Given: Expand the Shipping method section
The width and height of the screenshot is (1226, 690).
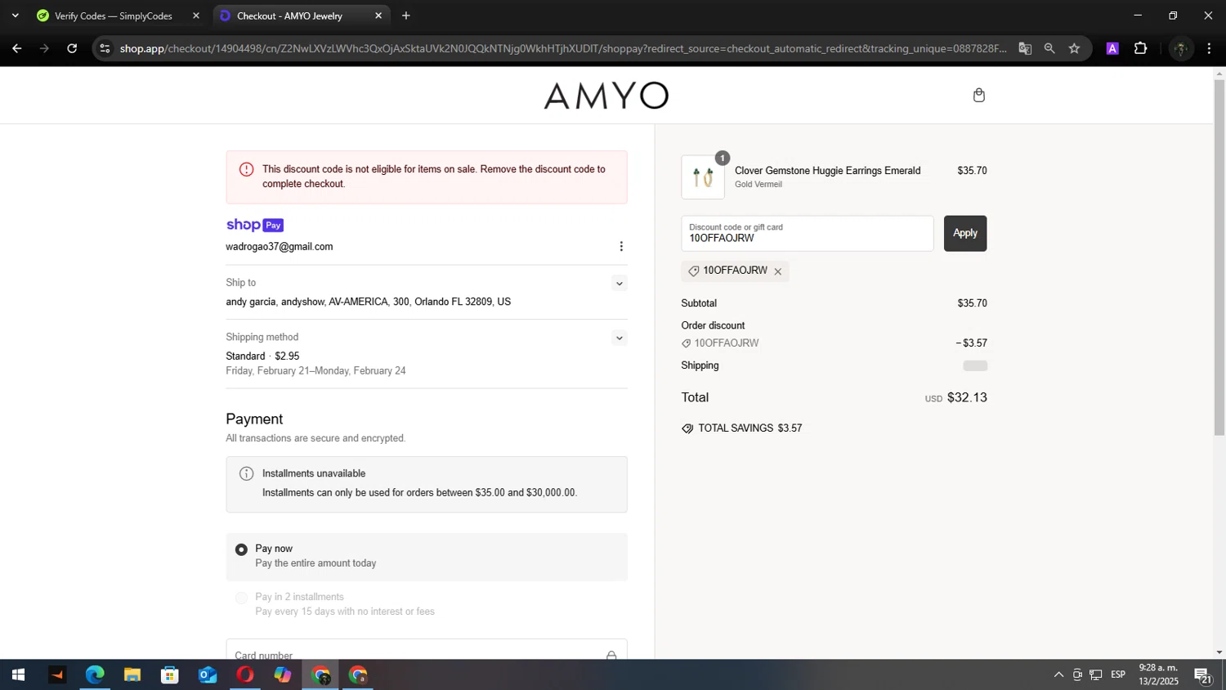Looking at the screenshot, I should [x=619, y=338].
